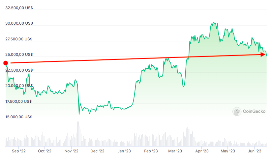Click the 32.500,00 US$ price label
This screenshot has height=157, width=273.
(19, 8)
